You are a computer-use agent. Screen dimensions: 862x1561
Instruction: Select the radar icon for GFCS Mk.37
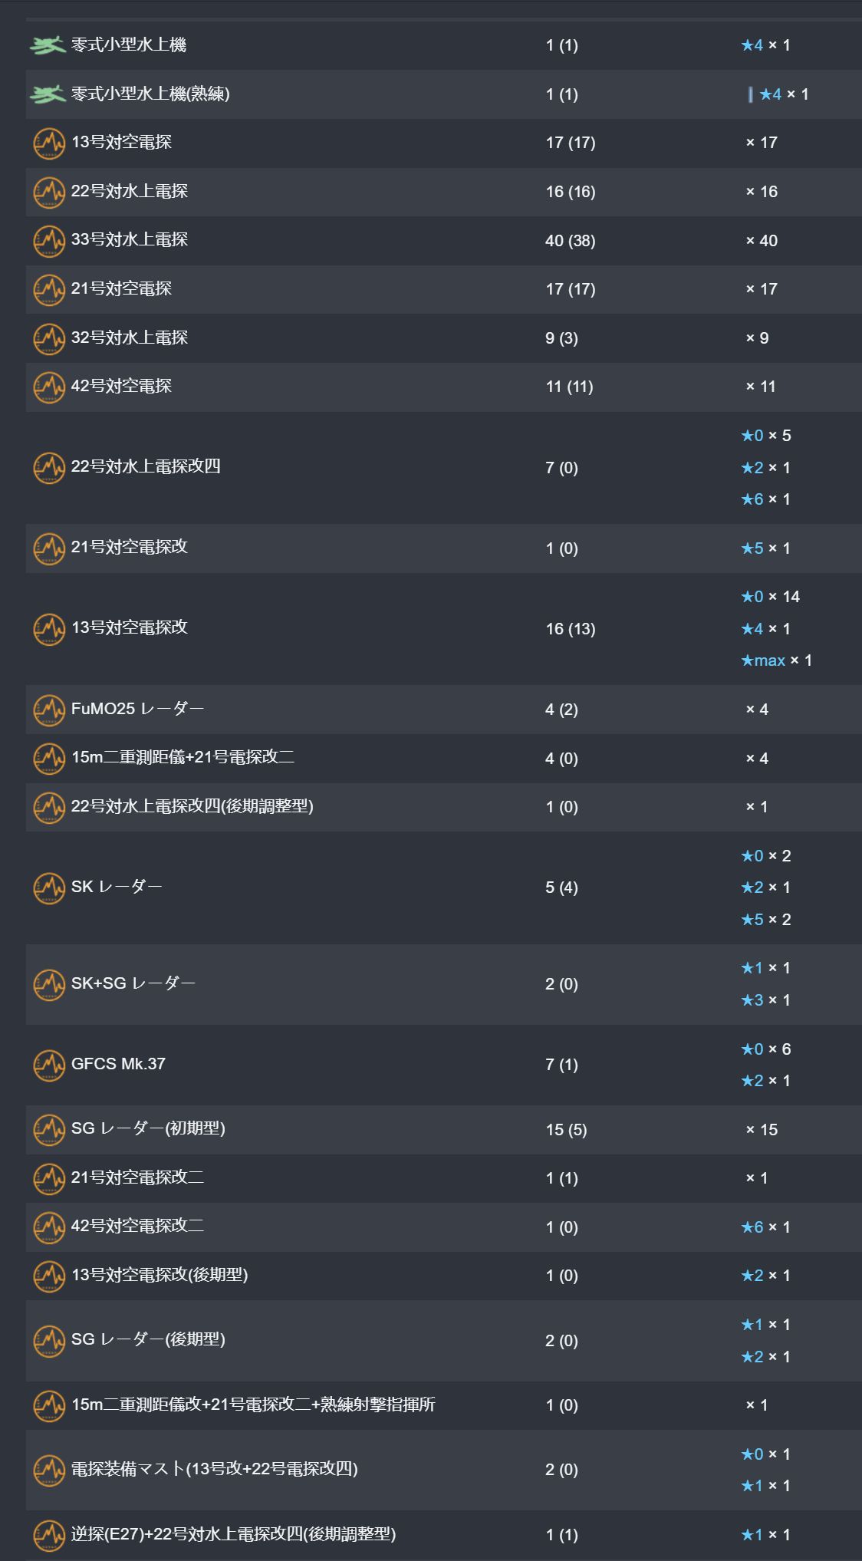pyautogui.click(x=49, y=1065)
